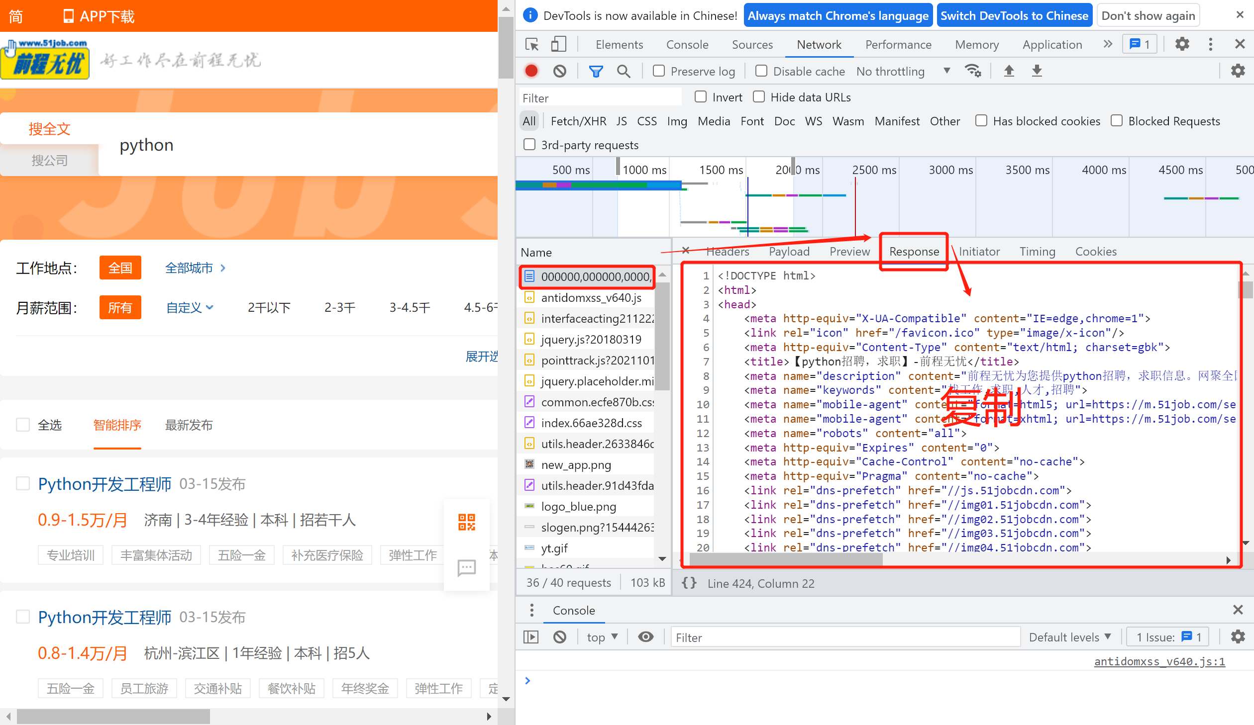Dismiss the DevTools language infobar
This screenshot has width=1254, height=725.
point(1240,15)
